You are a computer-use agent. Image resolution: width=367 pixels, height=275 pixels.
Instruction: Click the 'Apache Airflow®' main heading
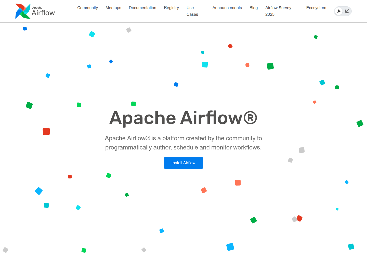coord(183,118)
